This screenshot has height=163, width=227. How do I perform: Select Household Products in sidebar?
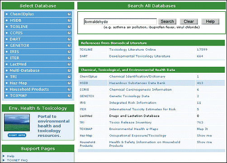tap(29, 89)
